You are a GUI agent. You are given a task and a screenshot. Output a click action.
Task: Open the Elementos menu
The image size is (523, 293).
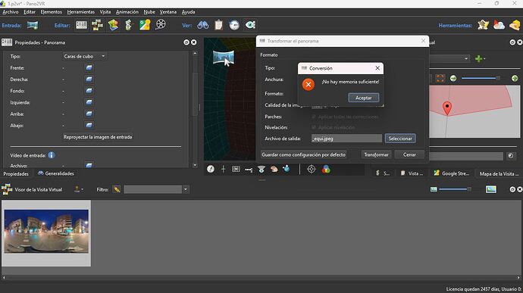(51, 11)
